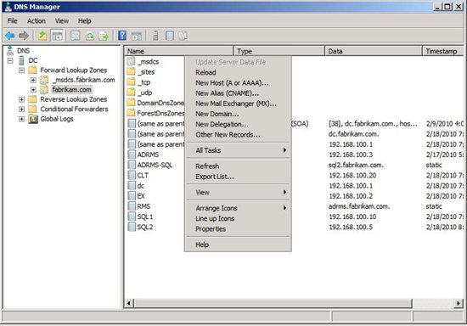Sort by the Type column header

279,51
